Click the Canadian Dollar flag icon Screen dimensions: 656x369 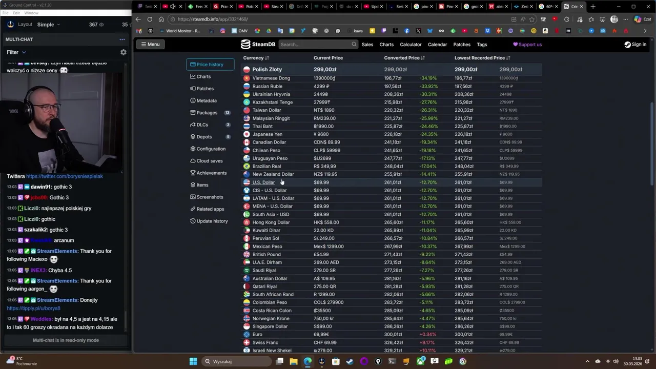click(247, 142)
